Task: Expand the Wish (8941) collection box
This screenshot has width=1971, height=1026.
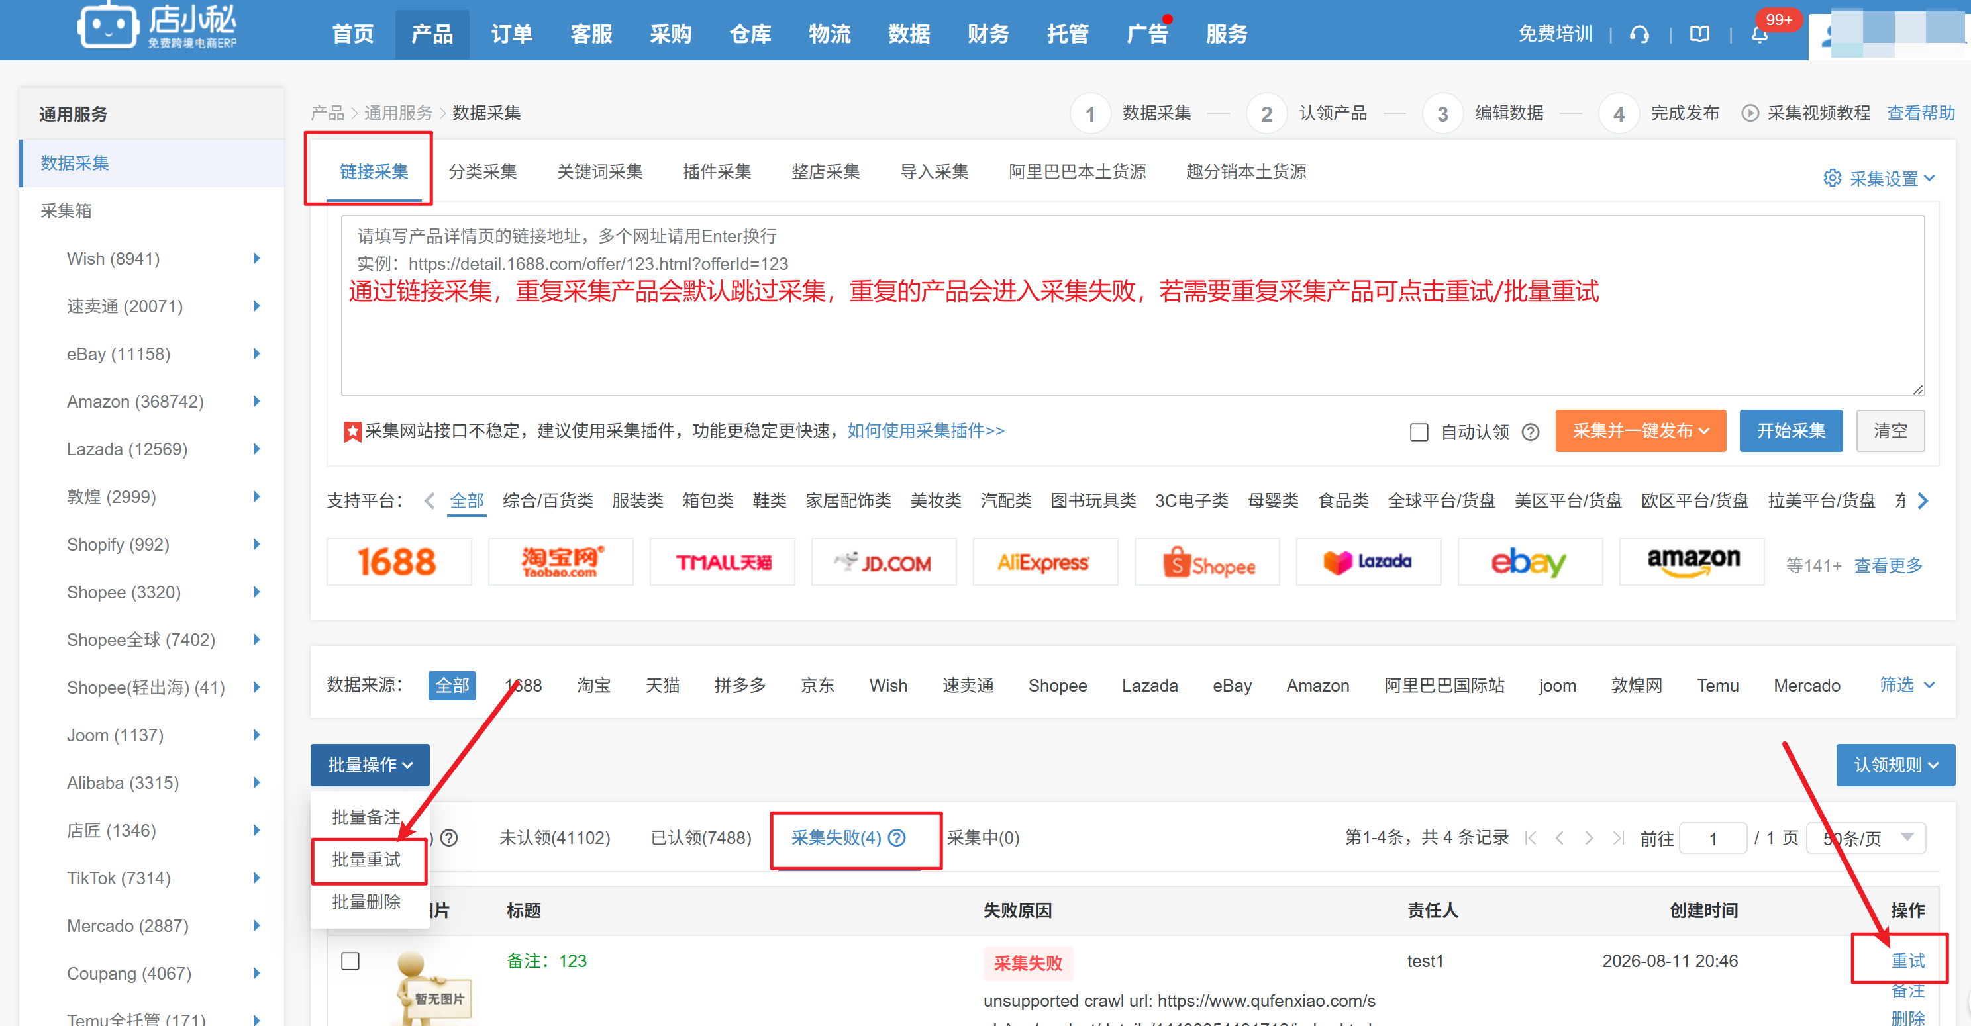Action: (257, 258)
